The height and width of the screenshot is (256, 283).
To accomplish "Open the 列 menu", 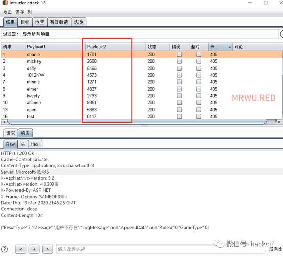I will coord(29,12).
